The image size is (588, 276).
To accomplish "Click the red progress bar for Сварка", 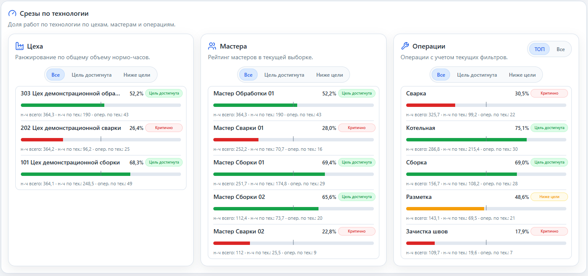I will click(x=430, y=105).
